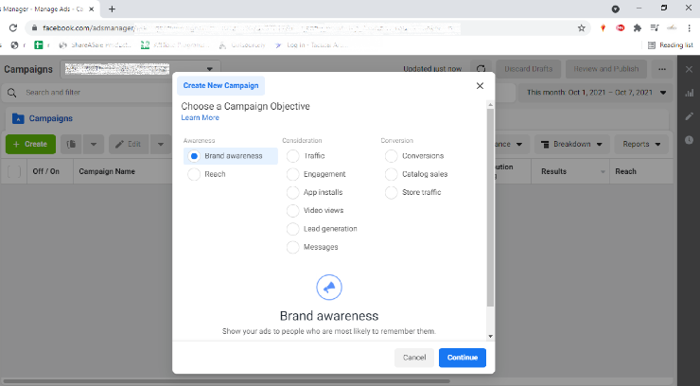Open the Chrome extensions puzzle icon
This screenshot has width=700, height=386.
637,28
